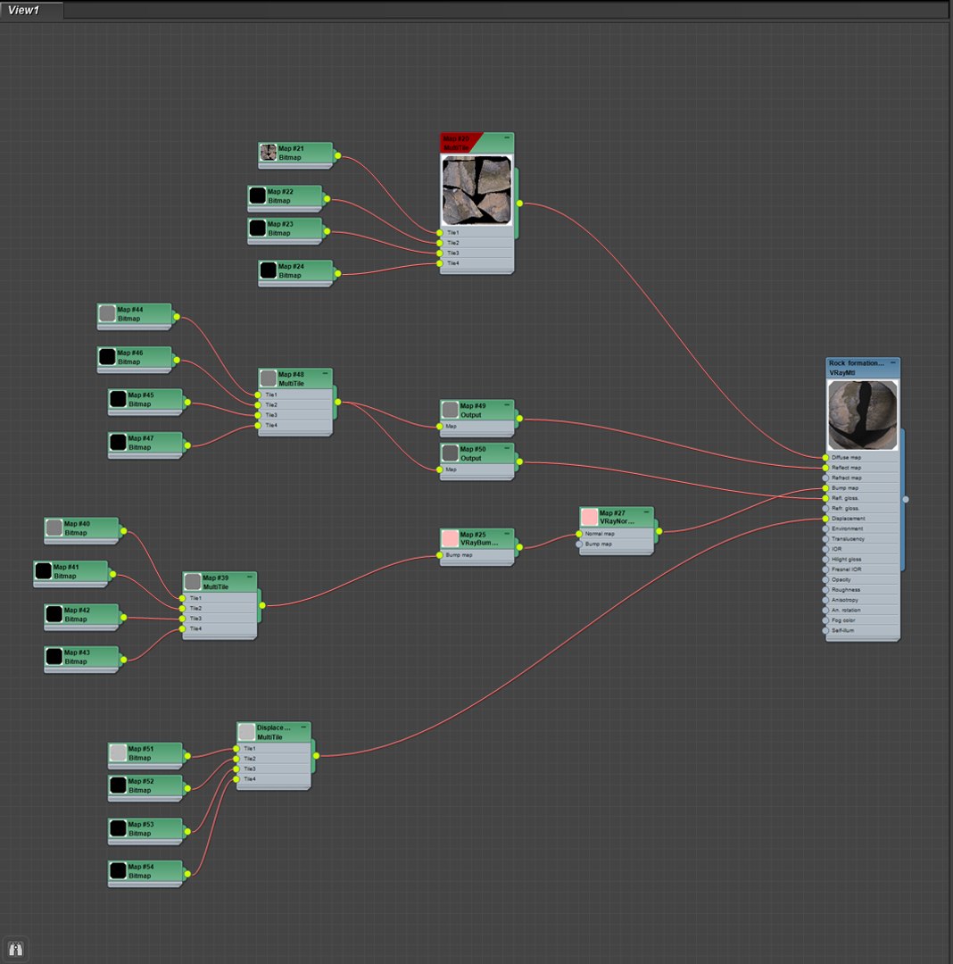Click the pink swatch on Map #27
Image resolution: width=953 pixels, height=964 pixels.
tap(590, 517)
